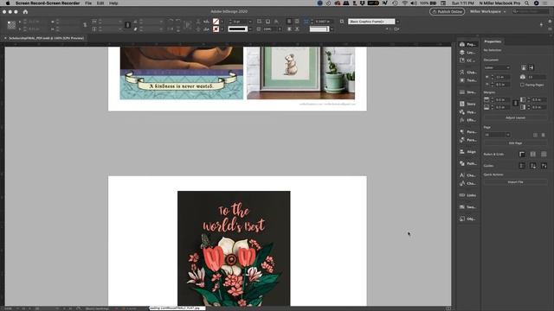The image size is (554, 311).
Task: Open the Effects panel
Action: (x=467, y=120)
